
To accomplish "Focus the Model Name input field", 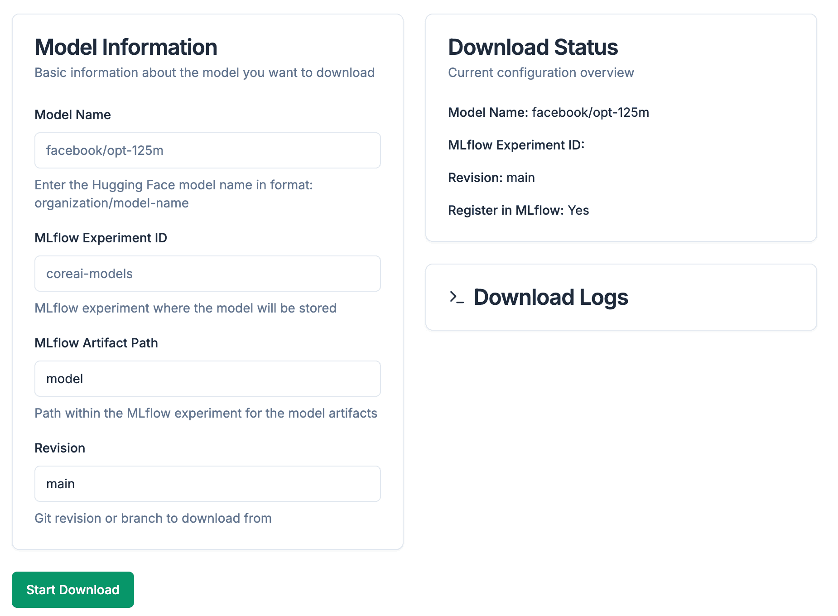I will (207, 150).
